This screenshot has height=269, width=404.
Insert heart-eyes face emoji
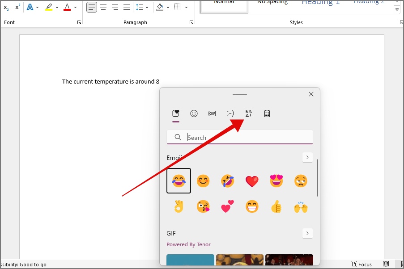click(x=276, y=181)
